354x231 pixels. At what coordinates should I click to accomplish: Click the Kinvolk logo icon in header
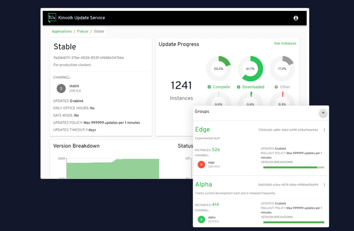[52, 17]
